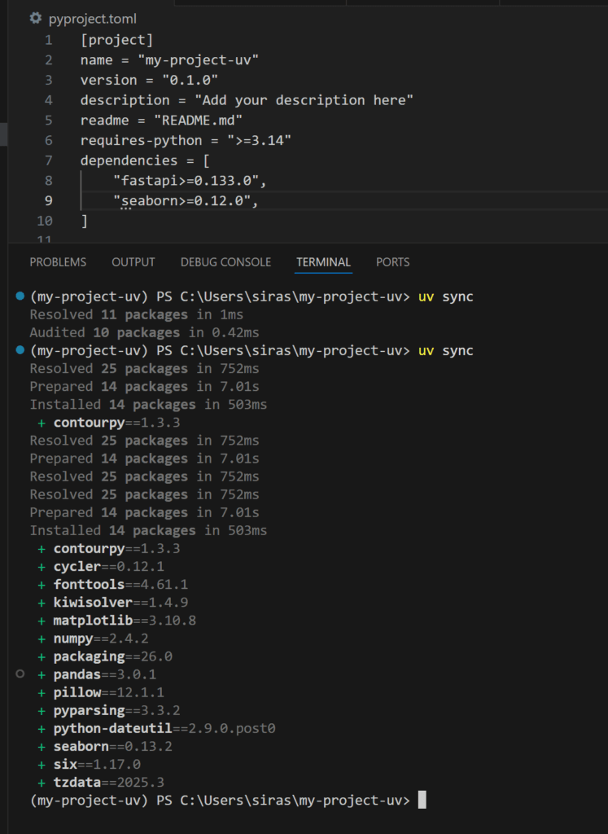Select the TERMINAL panel tab
608x834 pixels.
tap(323, 262)
